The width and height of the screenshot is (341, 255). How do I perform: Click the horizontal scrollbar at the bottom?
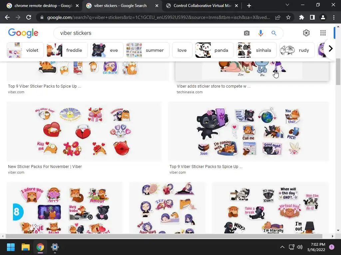(164, 236)
